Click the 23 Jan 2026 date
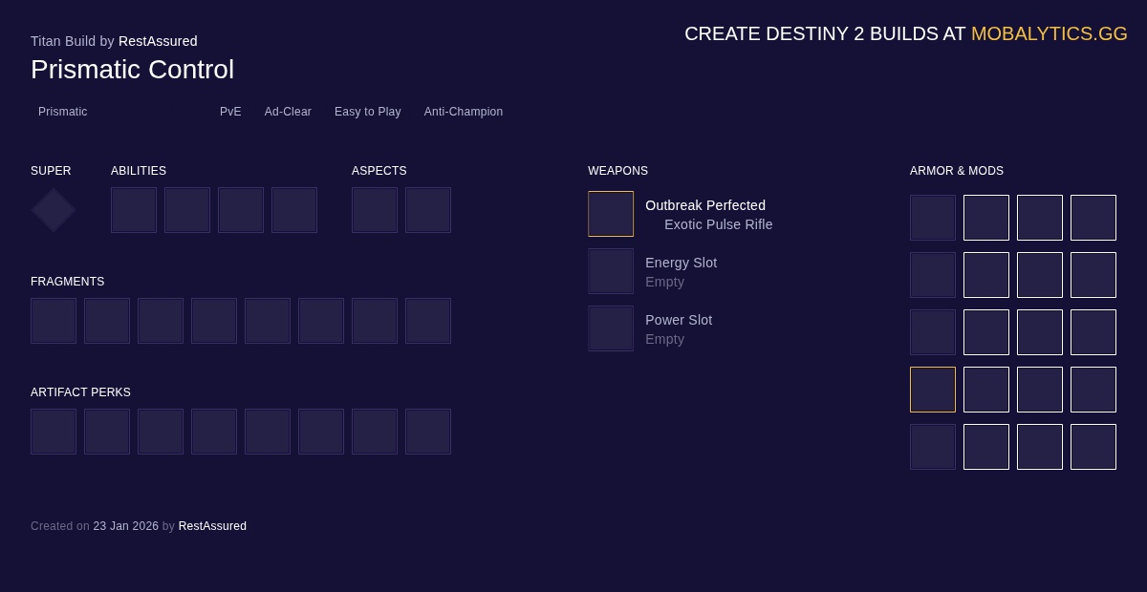1147x592 pixels. pos(125,526)
